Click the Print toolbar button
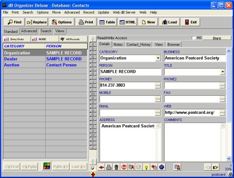The height and width of the screenshot is (178, 234). [86, 22]
